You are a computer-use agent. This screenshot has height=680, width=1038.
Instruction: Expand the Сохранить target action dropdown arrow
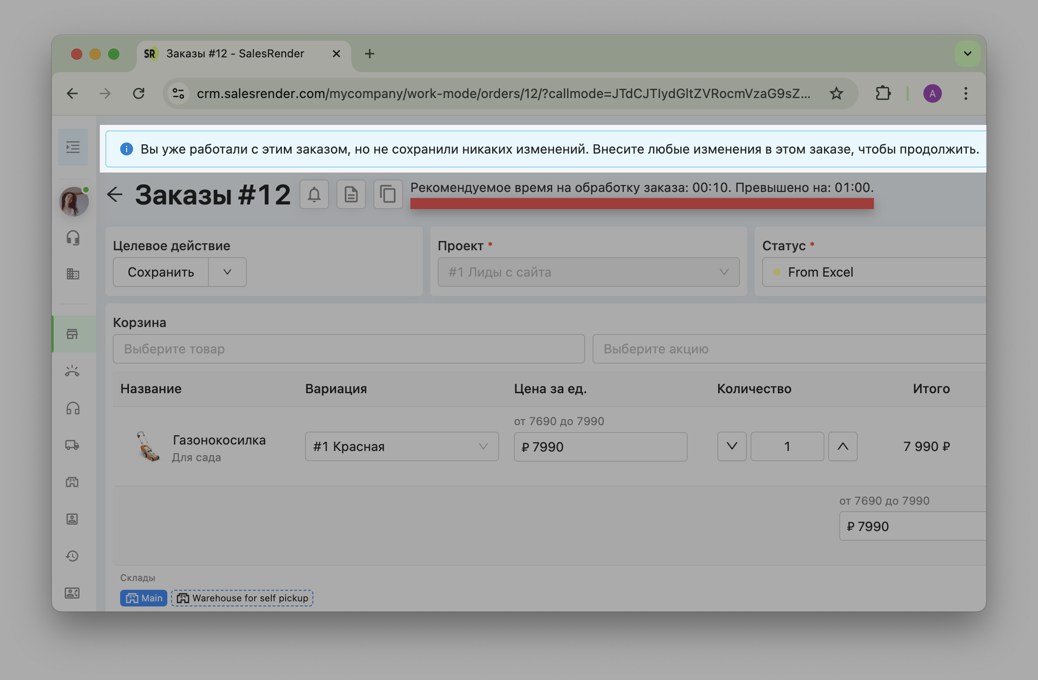227,272
